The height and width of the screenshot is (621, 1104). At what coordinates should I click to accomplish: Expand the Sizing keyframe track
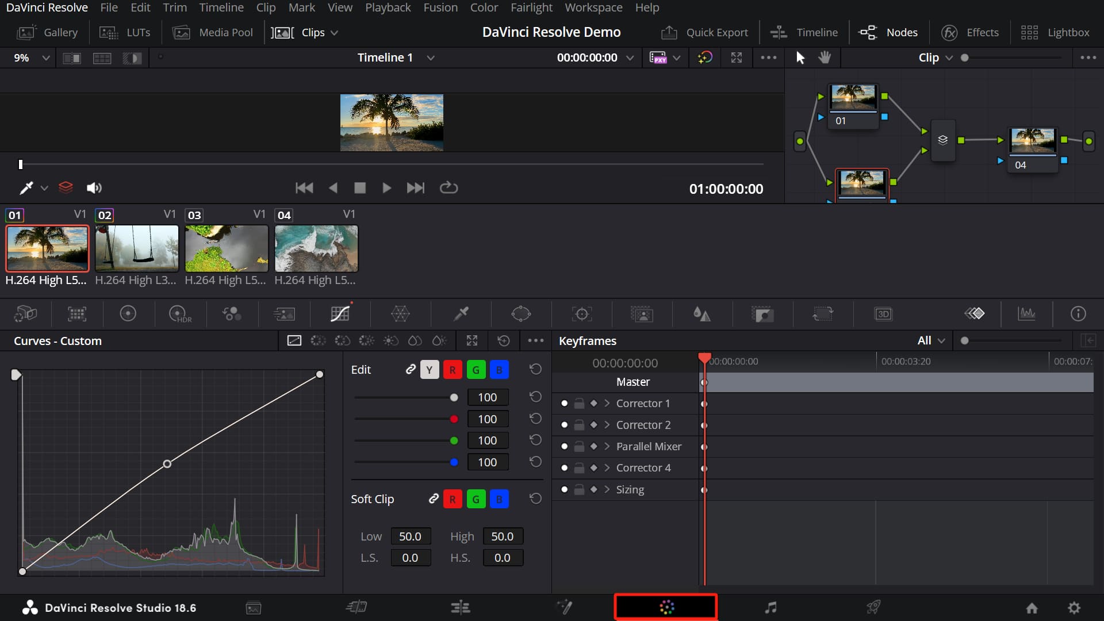[x=607, y=489]
